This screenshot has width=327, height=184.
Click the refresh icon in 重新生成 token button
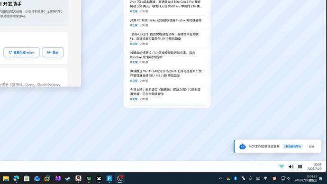[10, 52]
